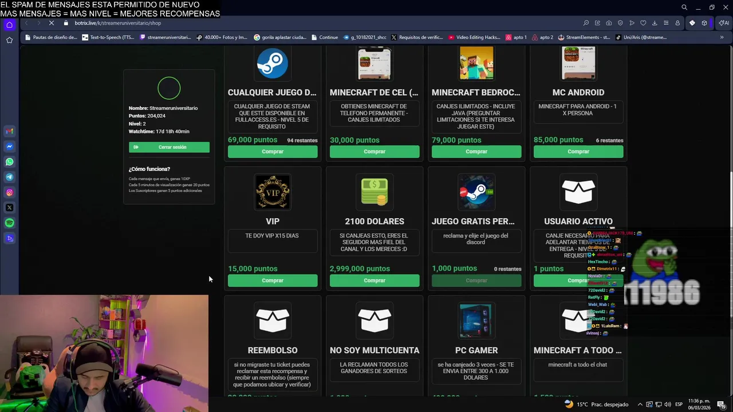The image size is (733, 412).
Task: Open the Telegram sidebar icon
Action: click(x=9, y=177)
